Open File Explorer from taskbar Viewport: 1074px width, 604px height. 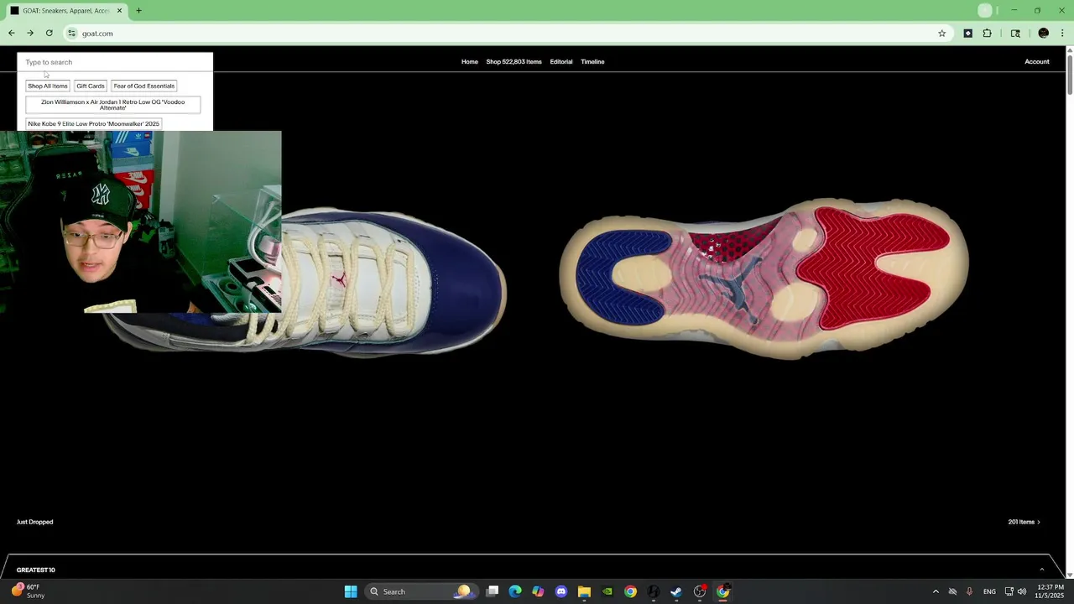point(584,591)
